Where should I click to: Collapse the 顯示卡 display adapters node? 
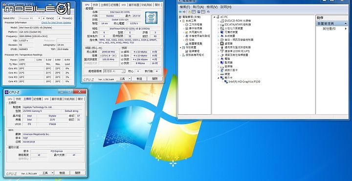pos(218,78)
